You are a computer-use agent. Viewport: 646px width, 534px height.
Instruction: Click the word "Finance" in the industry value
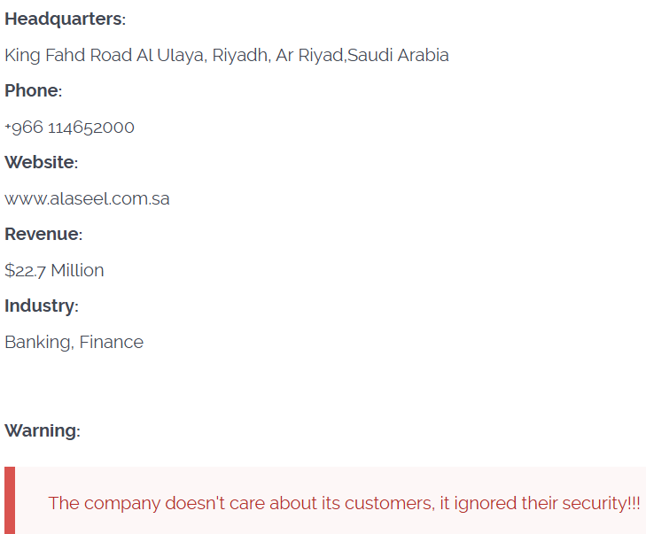click(112, 343)
